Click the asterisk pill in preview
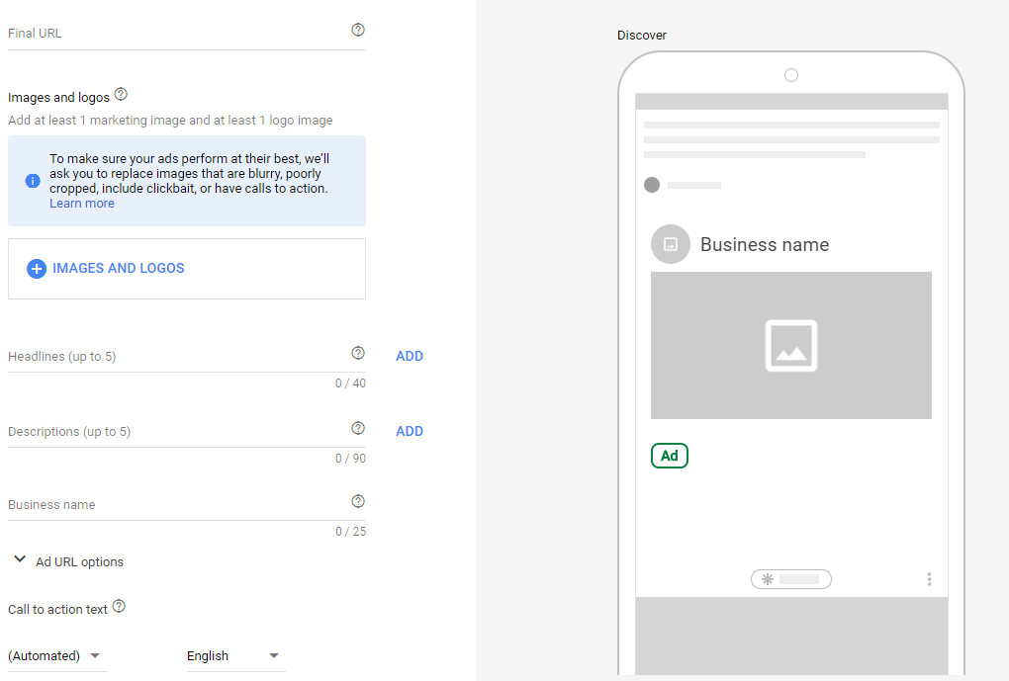The width and height of the screenshot is (1009, 681). pos(790,579)
